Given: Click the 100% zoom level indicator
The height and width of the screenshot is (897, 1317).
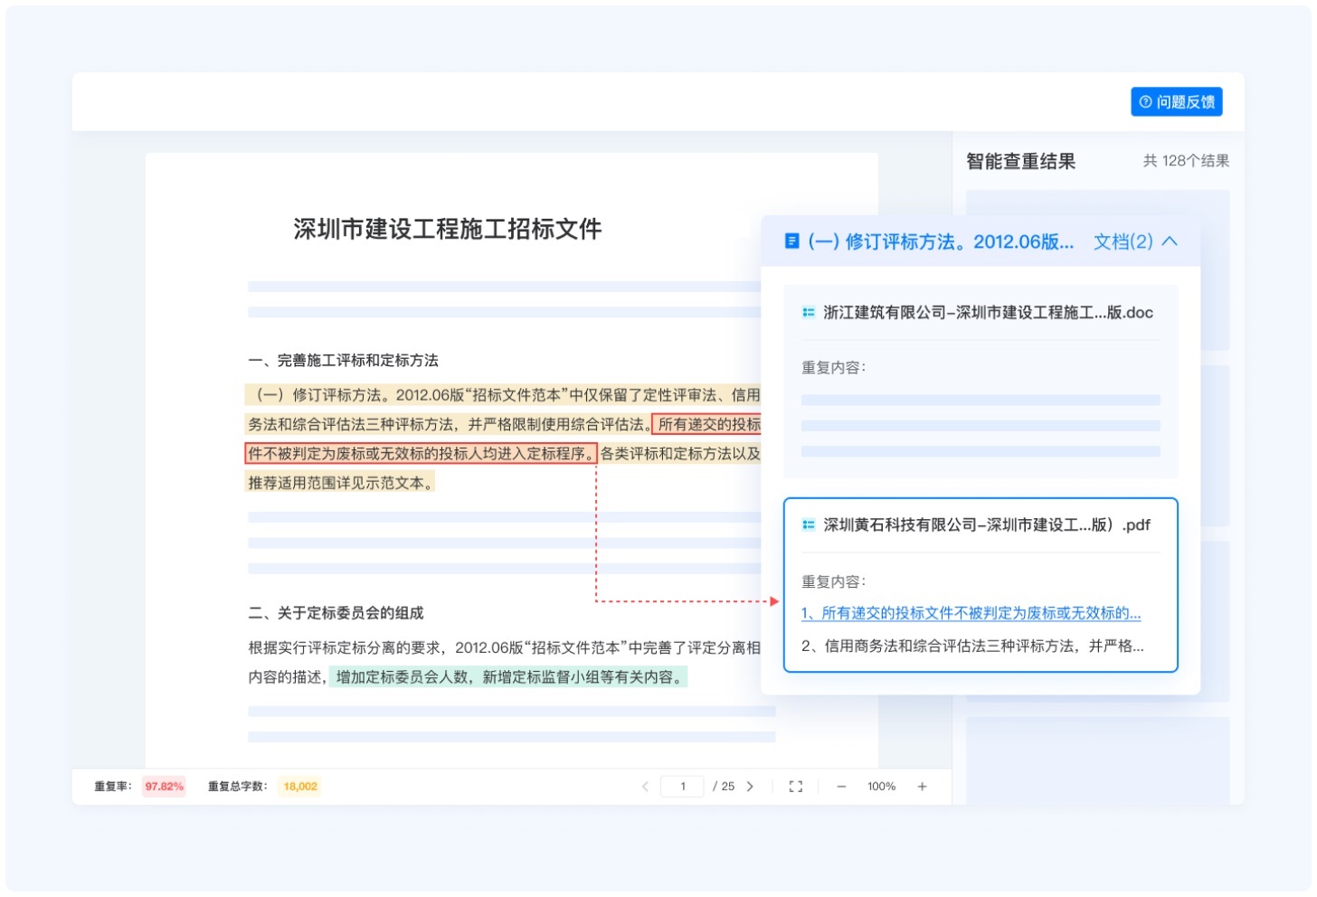Looking at the screenshot, I should click(x=881, y=787).
